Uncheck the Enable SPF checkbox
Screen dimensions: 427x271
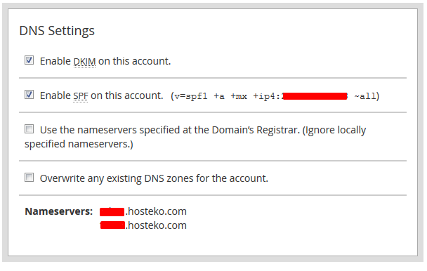(x=29, y=95)
